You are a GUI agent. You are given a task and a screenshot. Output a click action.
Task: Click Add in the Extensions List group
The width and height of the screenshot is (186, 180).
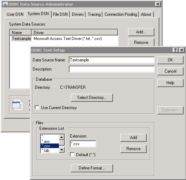point(133,138)
